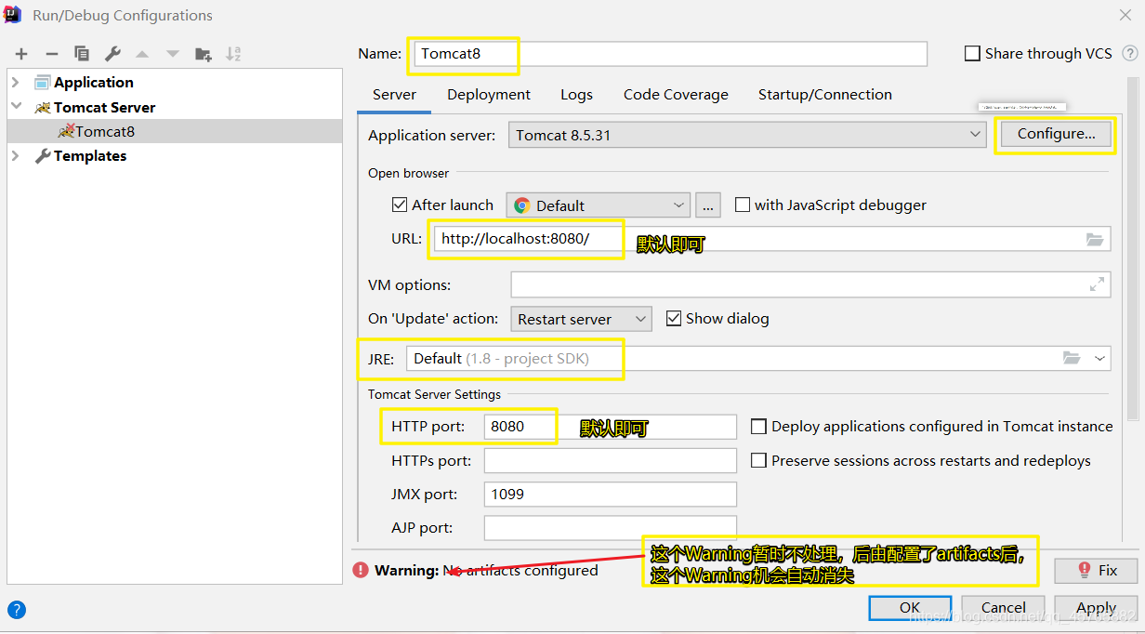Switch to the Server tab
The image size is (1145, 634).
tap(394, 95)
